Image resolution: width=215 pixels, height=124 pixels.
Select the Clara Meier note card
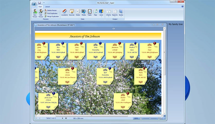point(149,51)
